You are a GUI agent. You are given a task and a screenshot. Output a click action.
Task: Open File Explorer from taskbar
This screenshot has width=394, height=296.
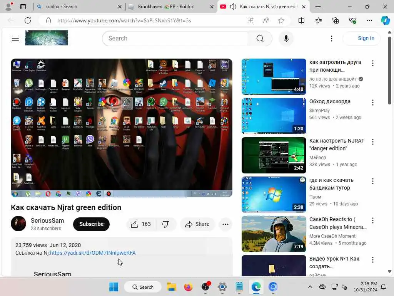(x=172, y=287)
